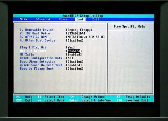
Task: Open the Power tab
Action: (x=63, y=19)
